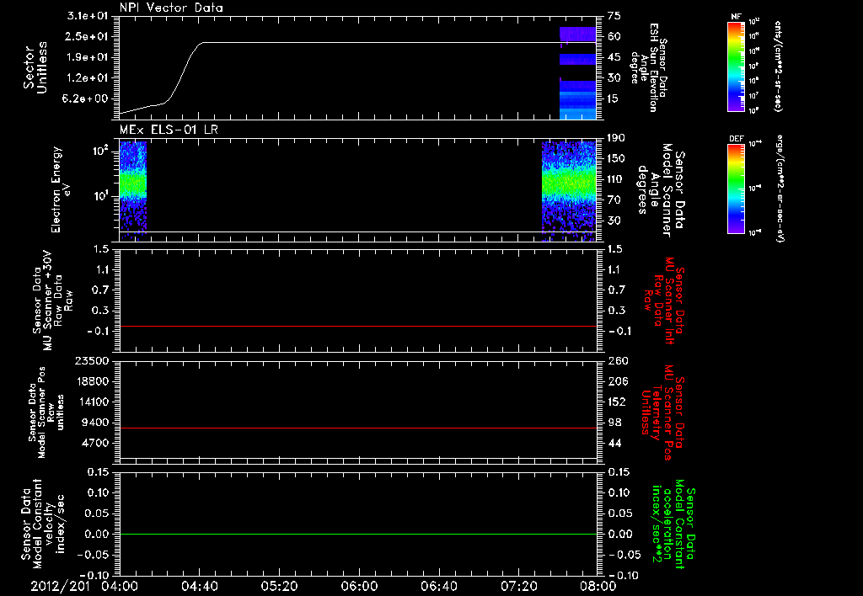863x596 pixels.
Task: Click the red 'MU Scanner Pos Telemetry' title
Action: [663, 412]
